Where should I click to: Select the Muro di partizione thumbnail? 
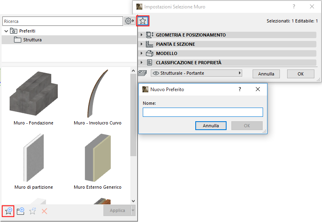coord(34,158)
